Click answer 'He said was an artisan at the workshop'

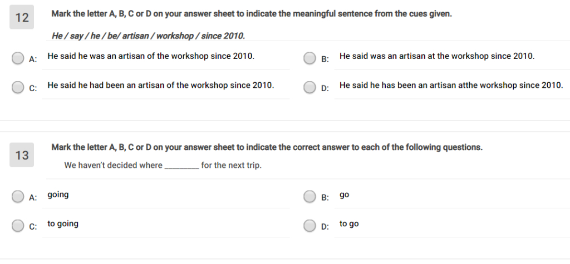[437, 56]
